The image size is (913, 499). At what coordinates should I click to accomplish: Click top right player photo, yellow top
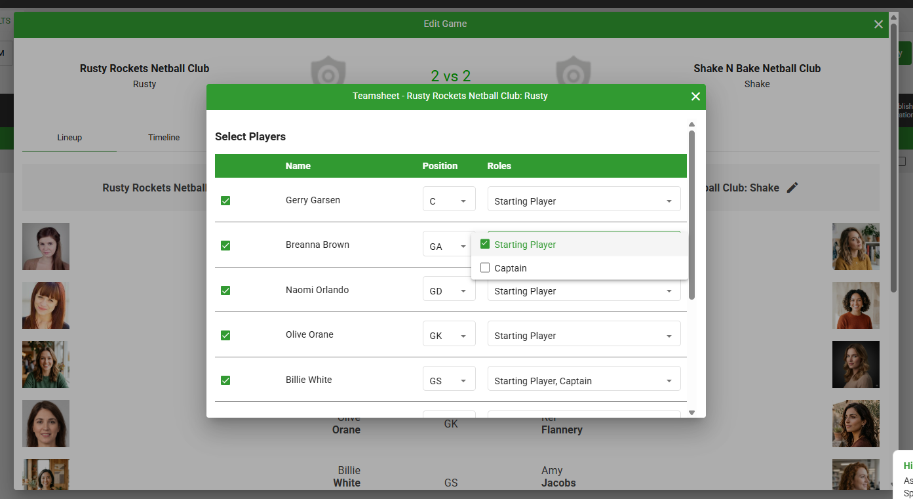[x=856, y=247]
